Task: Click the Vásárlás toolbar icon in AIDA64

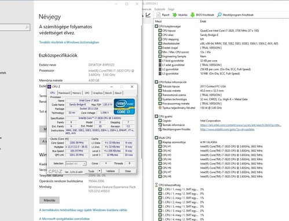Action: [x=174, y=15]
